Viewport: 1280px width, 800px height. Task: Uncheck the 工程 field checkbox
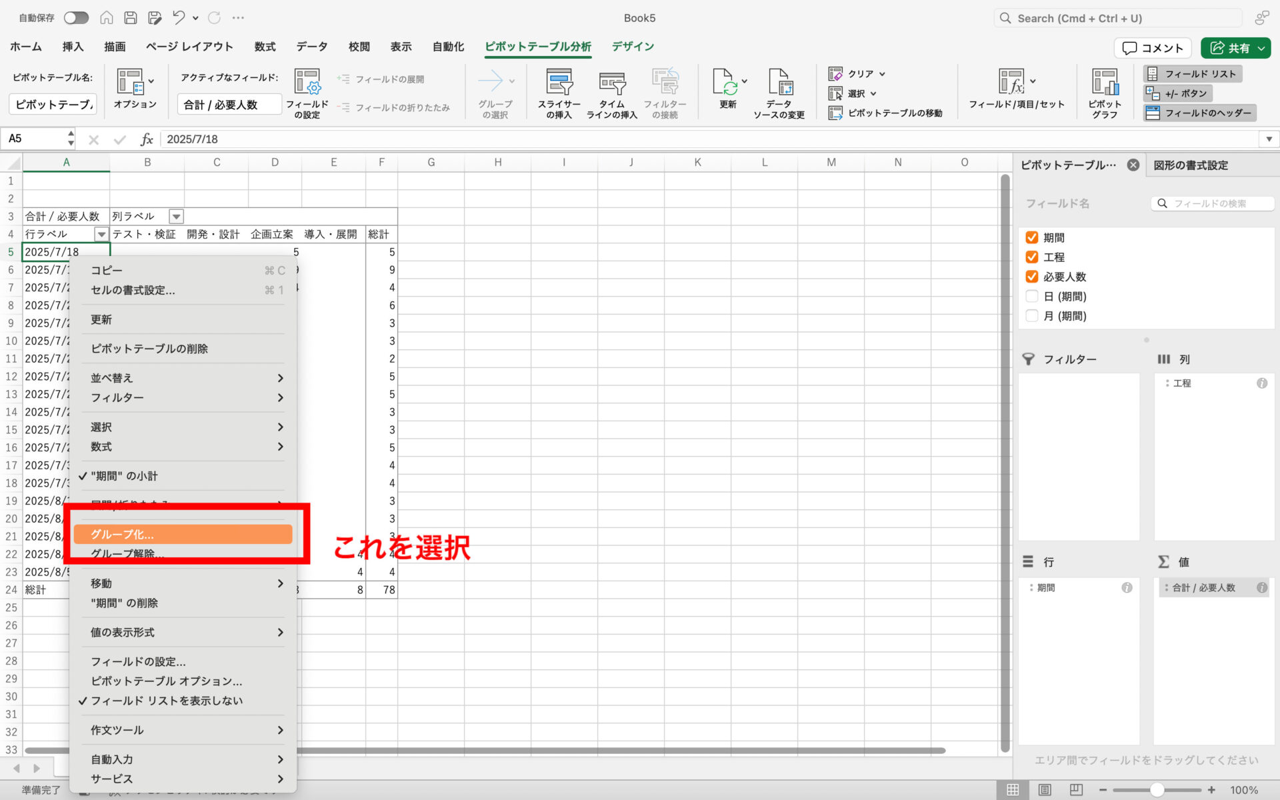(x=1032, y=257)
